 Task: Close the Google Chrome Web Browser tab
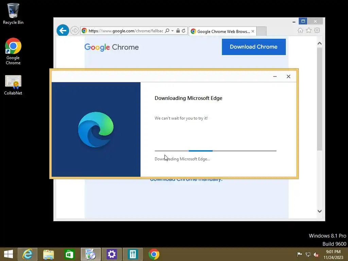click(253, 31)
